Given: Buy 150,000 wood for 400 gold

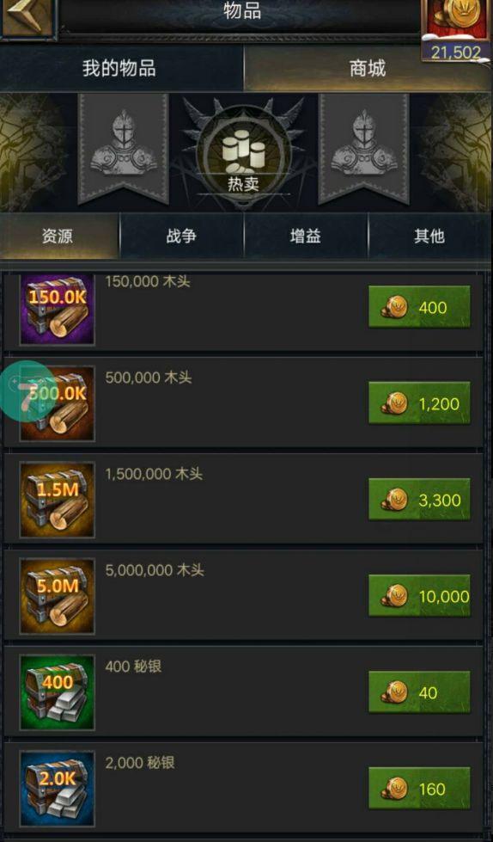Looking at the screenshot, I should coord(419,307).
